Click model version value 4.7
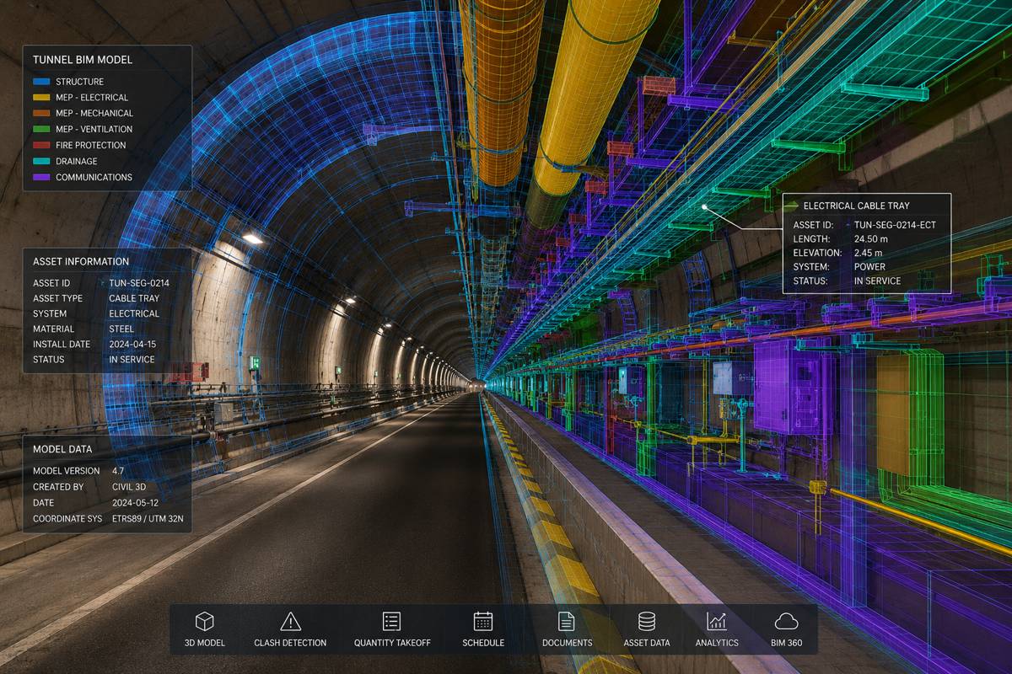Viewport: 1012px width, 674px height. point(118,471)
